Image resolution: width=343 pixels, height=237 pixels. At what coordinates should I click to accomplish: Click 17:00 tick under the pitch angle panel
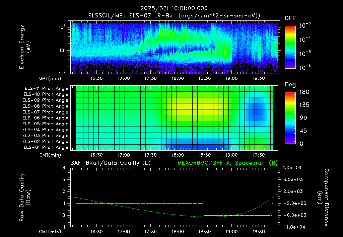[x=124, y=155]
